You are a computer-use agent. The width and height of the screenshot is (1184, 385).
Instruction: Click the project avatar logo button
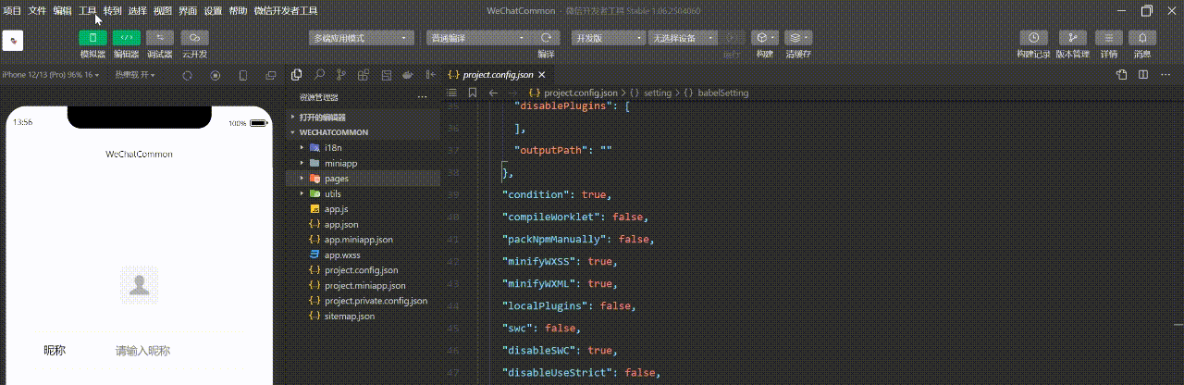[13, 41]
